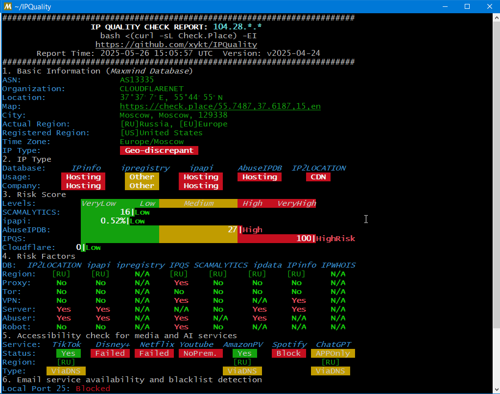Click the MSYS2 terminal icon in title bar
Image resolution: width=500 pixels, height=394 pixels.
coord(7,6)
